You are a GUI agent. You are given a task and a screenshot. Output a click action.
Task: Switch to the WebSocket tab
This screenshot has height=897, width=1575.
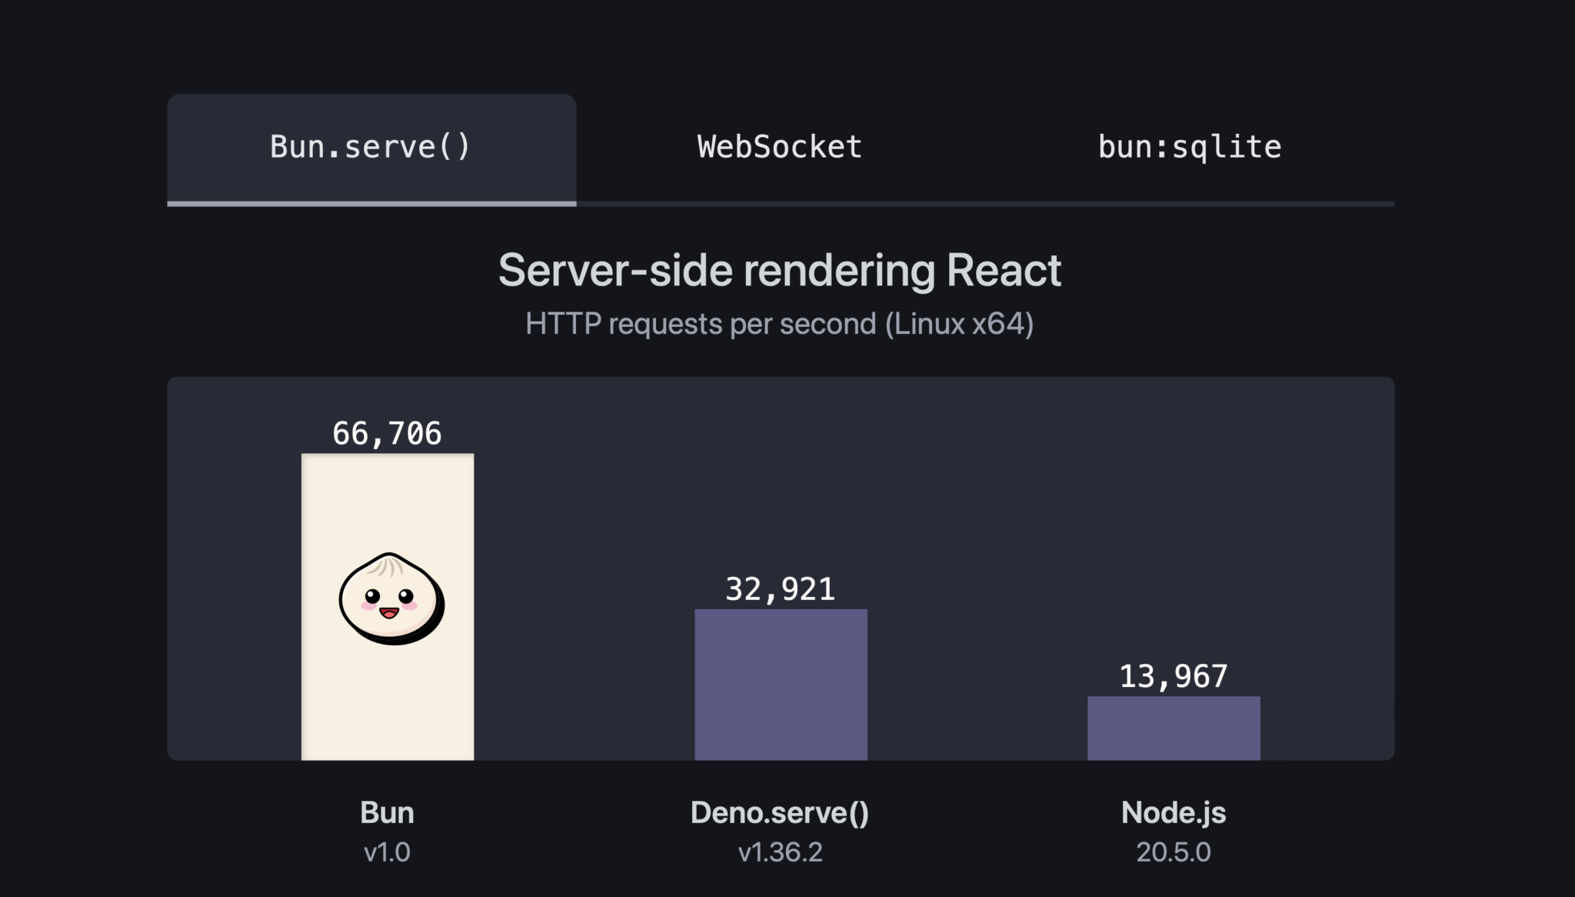(x=779, y=147)
